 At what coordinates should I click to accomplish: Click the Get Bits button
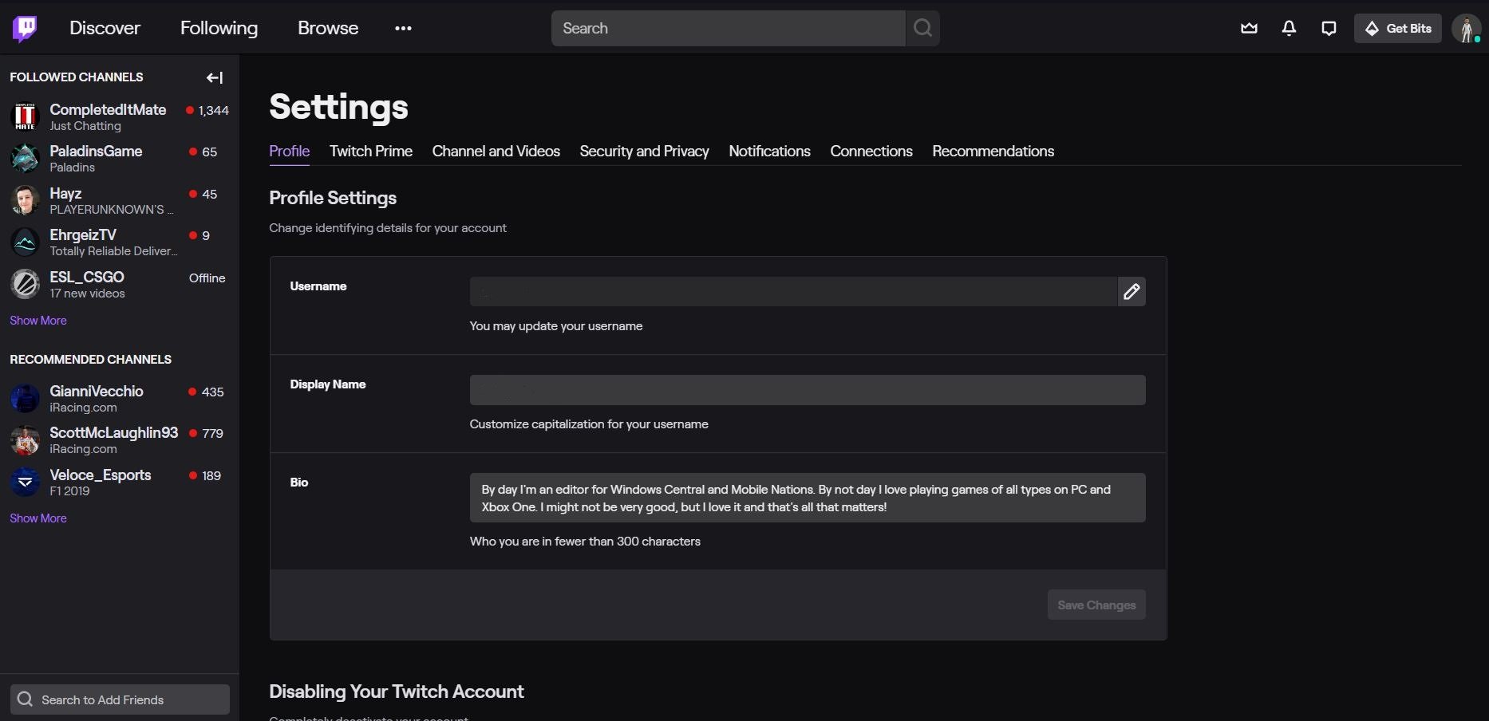tap(1398, 29)
